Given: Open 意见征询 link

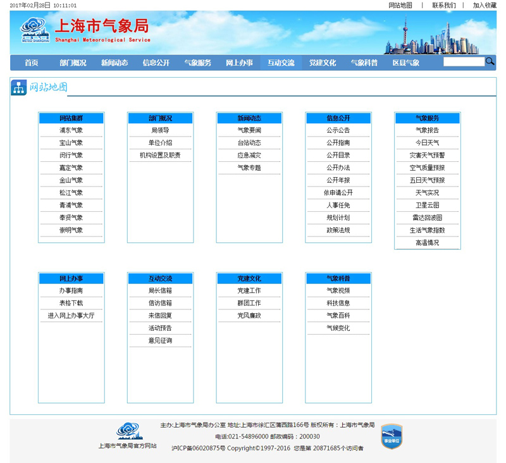Looking at the screenshot, I should click(161, 341).
